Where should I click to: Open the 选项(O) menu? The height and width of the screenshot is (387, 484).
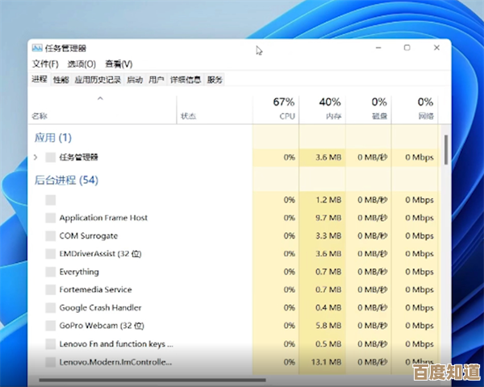click(81, 64)
